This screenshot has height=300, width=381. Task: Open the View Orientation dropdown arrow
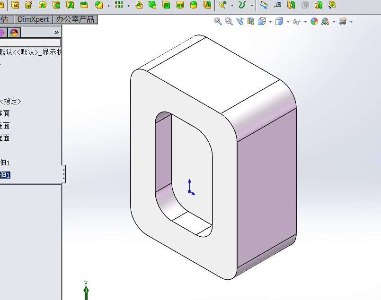coord(270,22)
